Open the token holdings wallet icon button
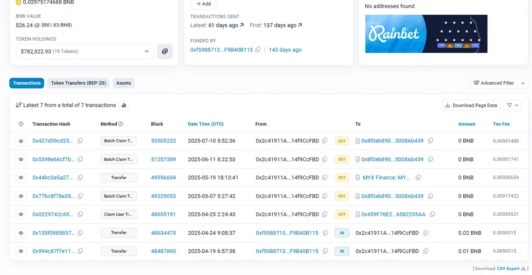Viewport: 532px width, 275px height. (x=164, y=51)
